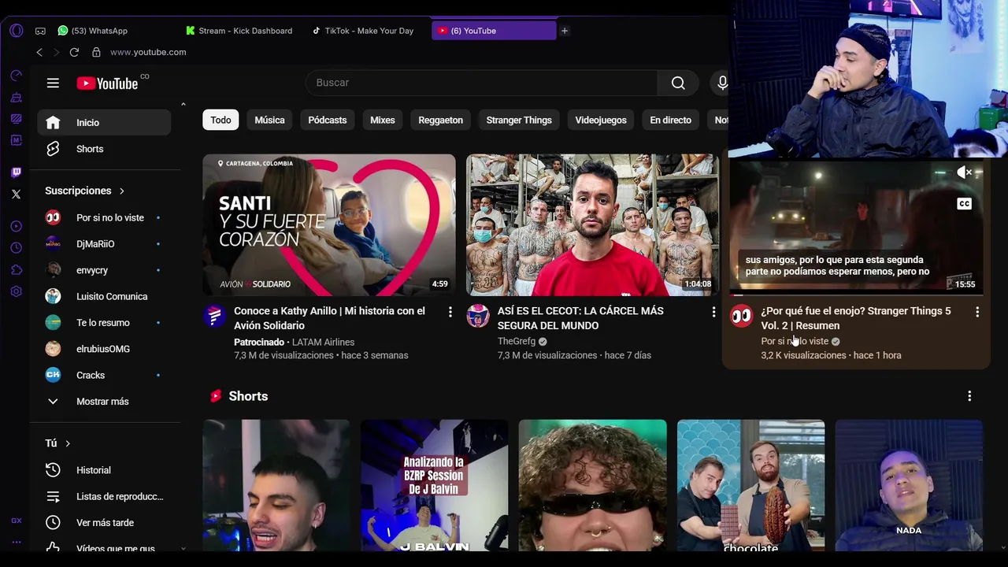Open CECOT prison video thumbnail
Image resolution: width=1008 pixels, height=567 pixels.
[x=592, y=225]
